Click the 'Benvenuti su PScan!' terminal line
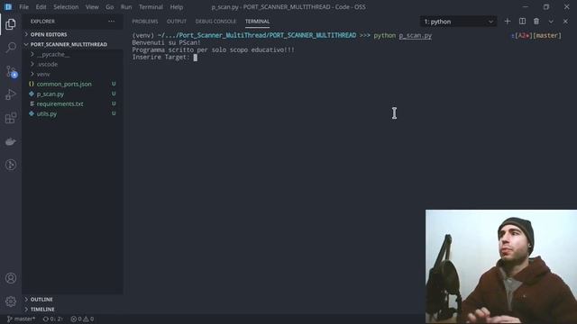Screen dimensions: 577x324 click(x=166, y=42)
